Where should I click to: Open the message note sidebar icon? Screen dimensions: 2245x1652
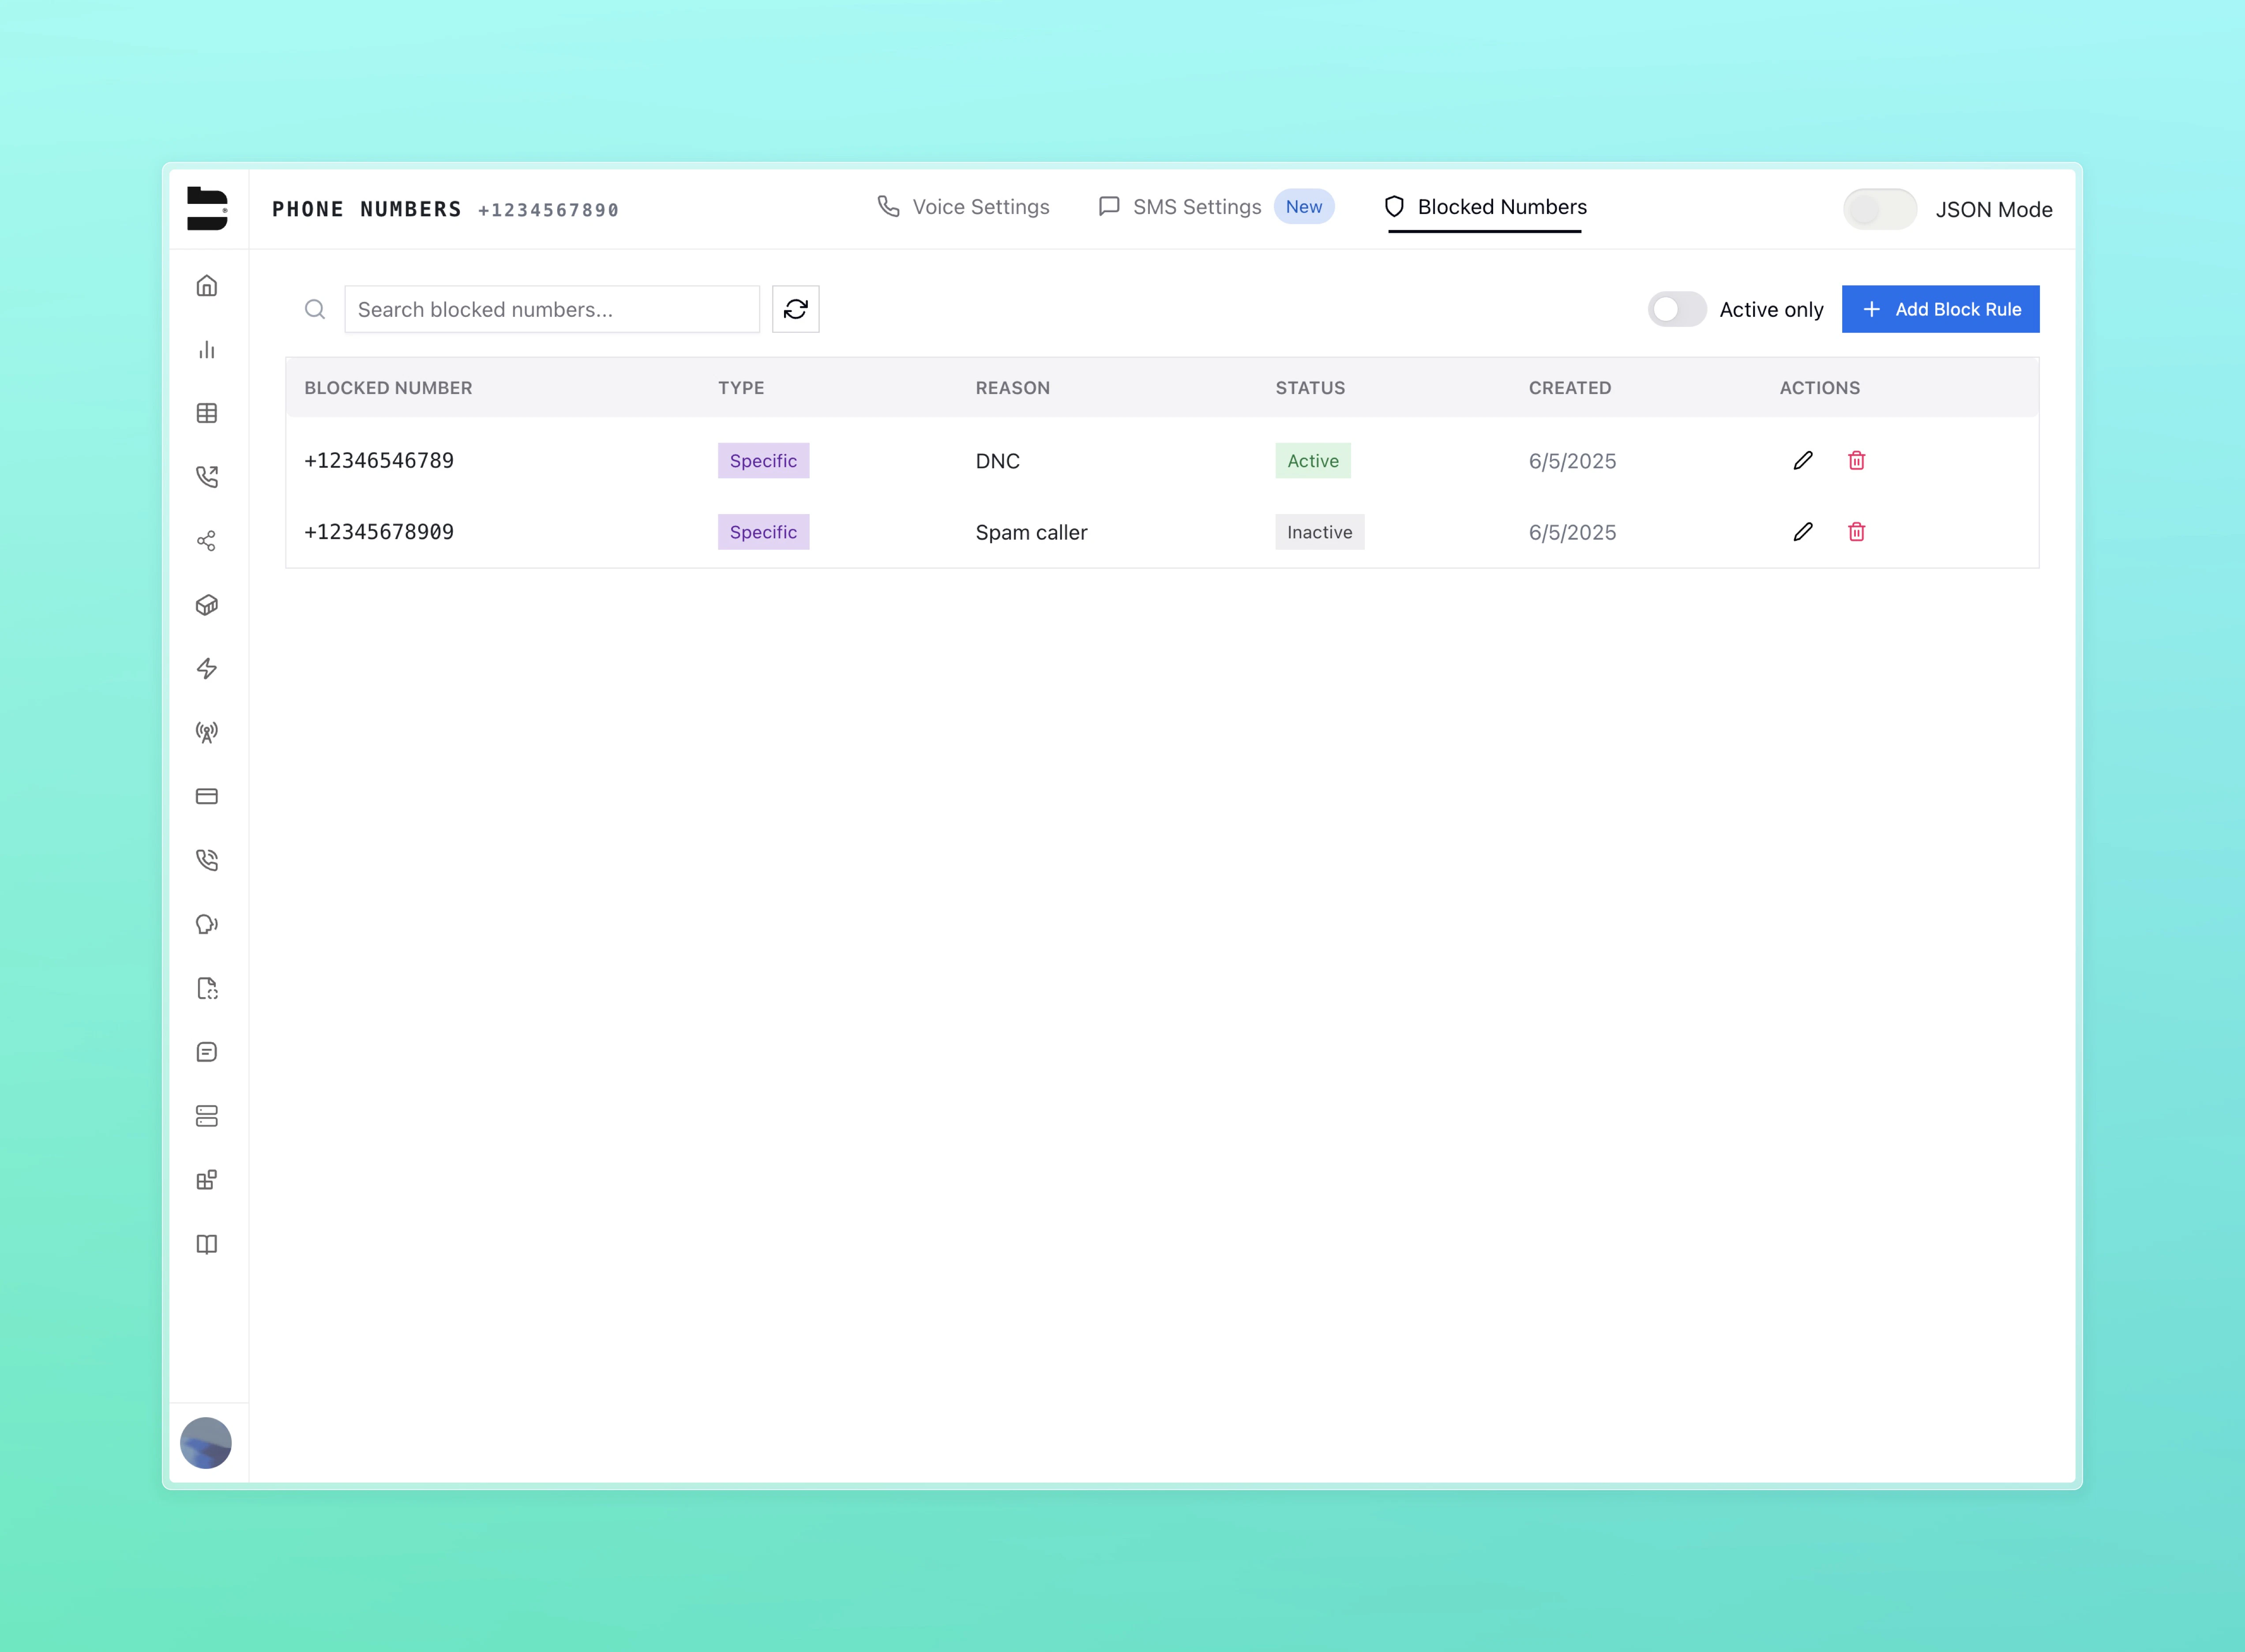pos(207,1052)
